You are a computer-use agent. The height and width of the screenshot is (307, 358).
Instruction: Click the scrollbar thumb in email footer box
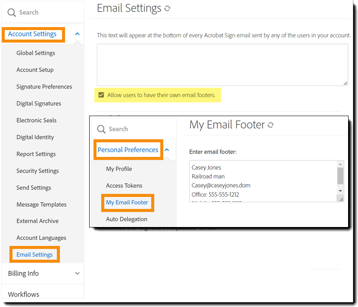(340, 176)
